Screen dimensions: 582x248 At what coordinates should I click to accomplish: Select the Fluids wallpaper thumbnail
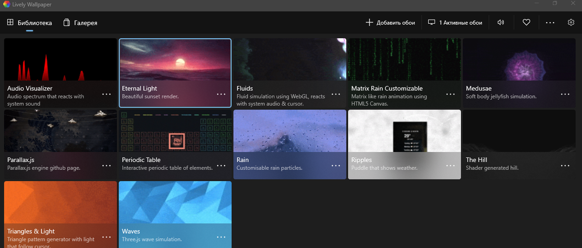pos(290,60)
